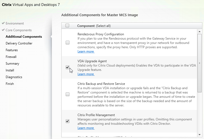
Task: Open Learn more under Citrix Profile Management
Action: tap(86, 128)
